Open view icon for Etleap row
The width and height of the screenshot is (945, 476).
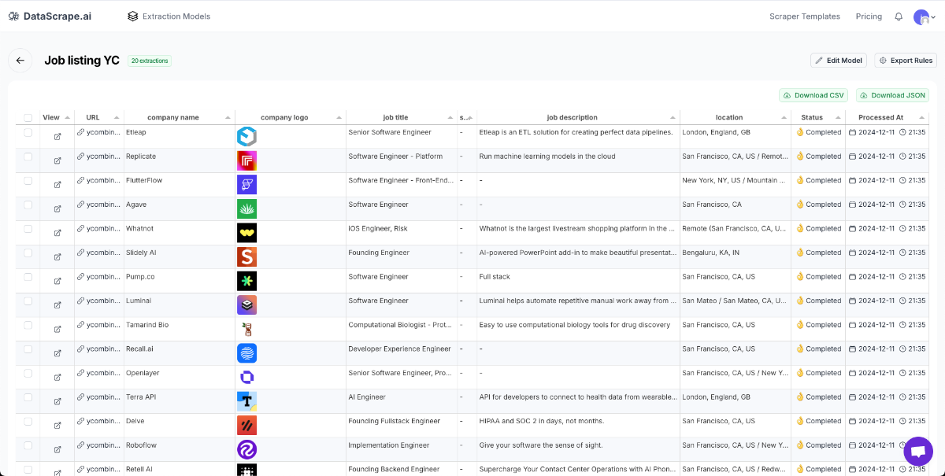pyautogui.click(x=57, y=137)
